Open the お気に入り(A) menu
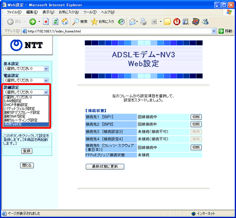Image resolution: width=236 pixels, height=218 pixels. tap(69, 12)
